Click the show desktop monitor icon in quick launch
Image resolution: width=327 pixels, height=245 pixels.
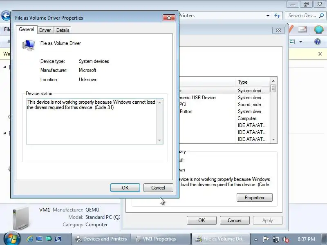(x=39, y=239)
